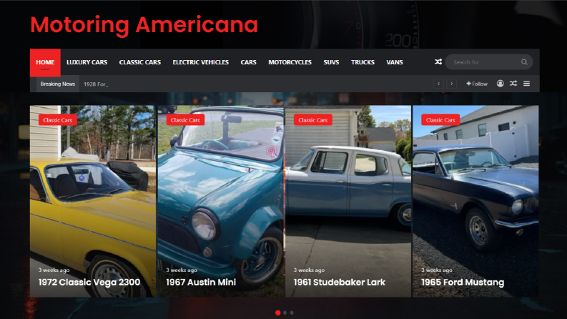Click the yellow Vega car thumbnail
This screenshot has height=319, width=567.
point(93,201)
